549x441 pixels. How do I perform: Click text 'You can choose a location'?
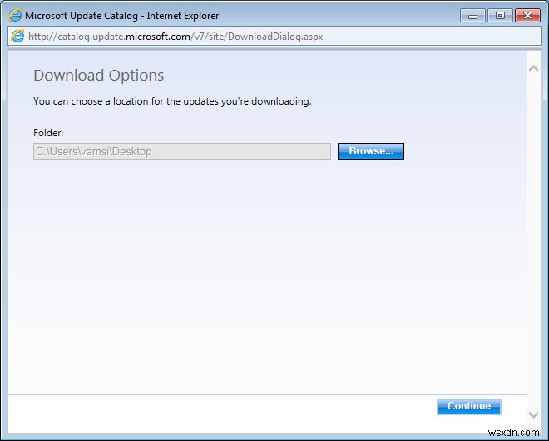pyautogui.click(x=91, y=101)
